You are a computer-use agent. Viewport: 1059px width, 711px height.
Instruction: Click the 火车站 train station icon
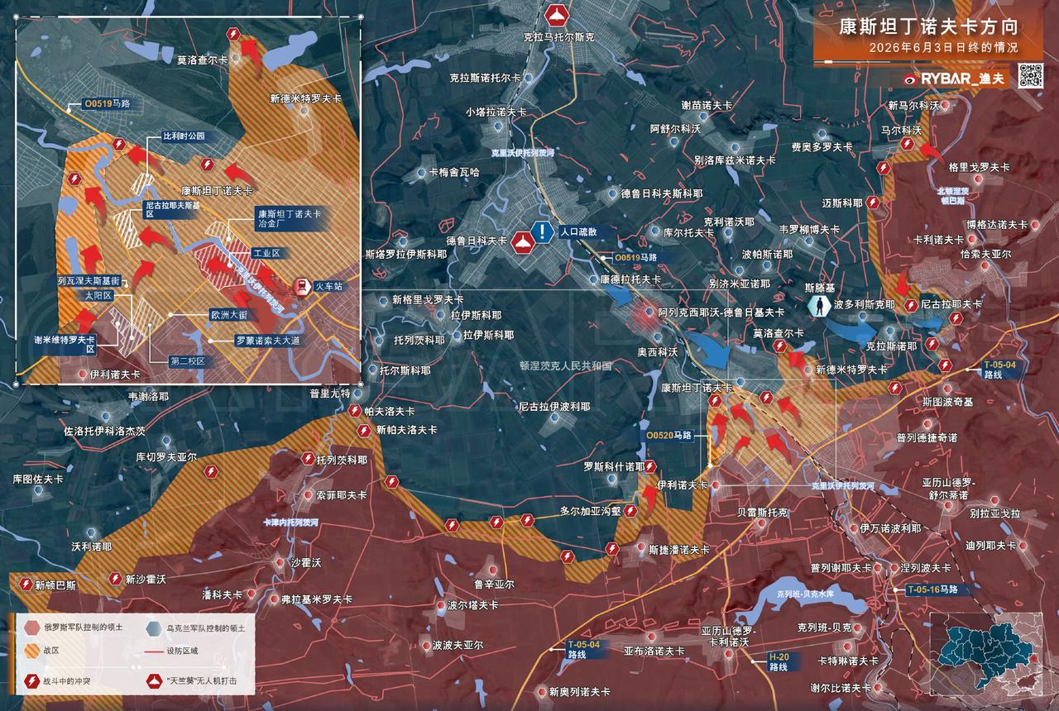pyautogui.click(x=302, y=287)
